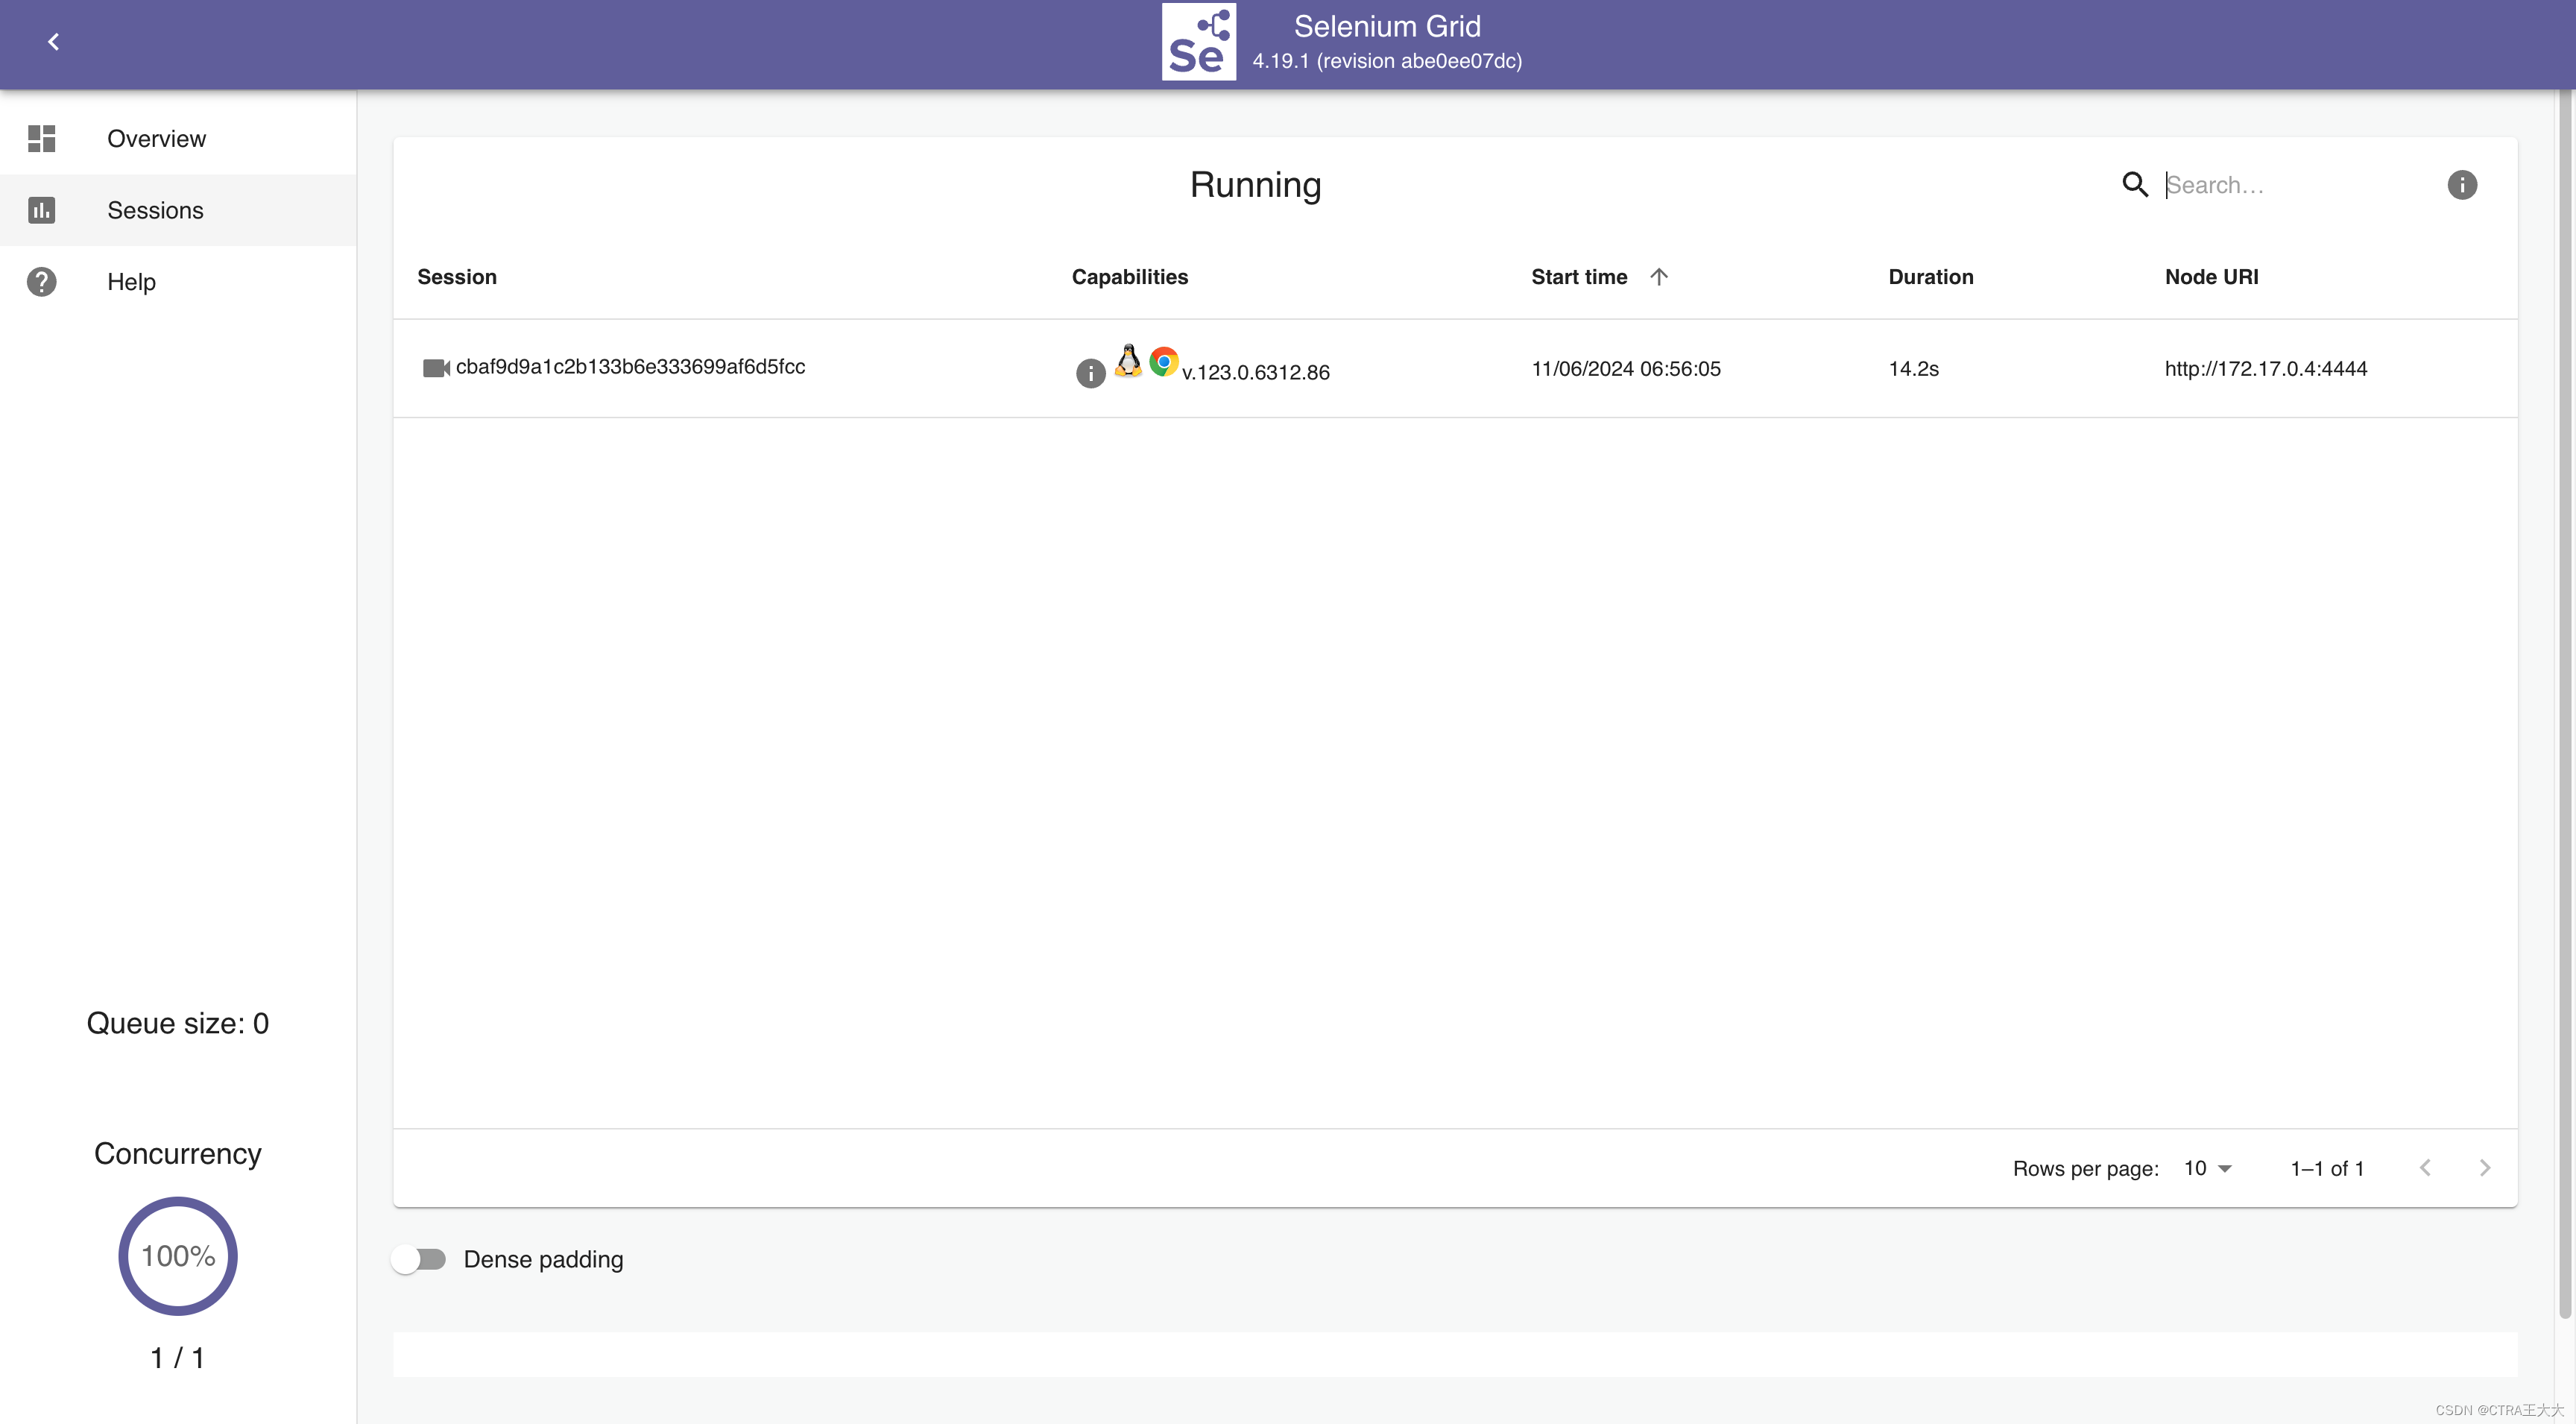Click the Concurrency 100% progress circle
The height and width of the screenshot is (1424, 2576).
pyautogui.click(x=178, y=1256)
